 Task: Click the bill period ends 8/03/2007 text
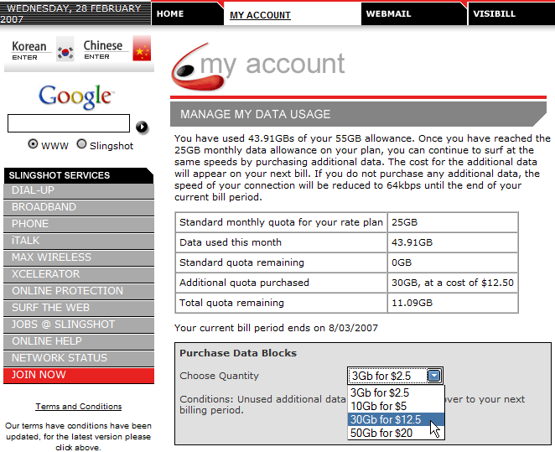click(x=276, y=328)
